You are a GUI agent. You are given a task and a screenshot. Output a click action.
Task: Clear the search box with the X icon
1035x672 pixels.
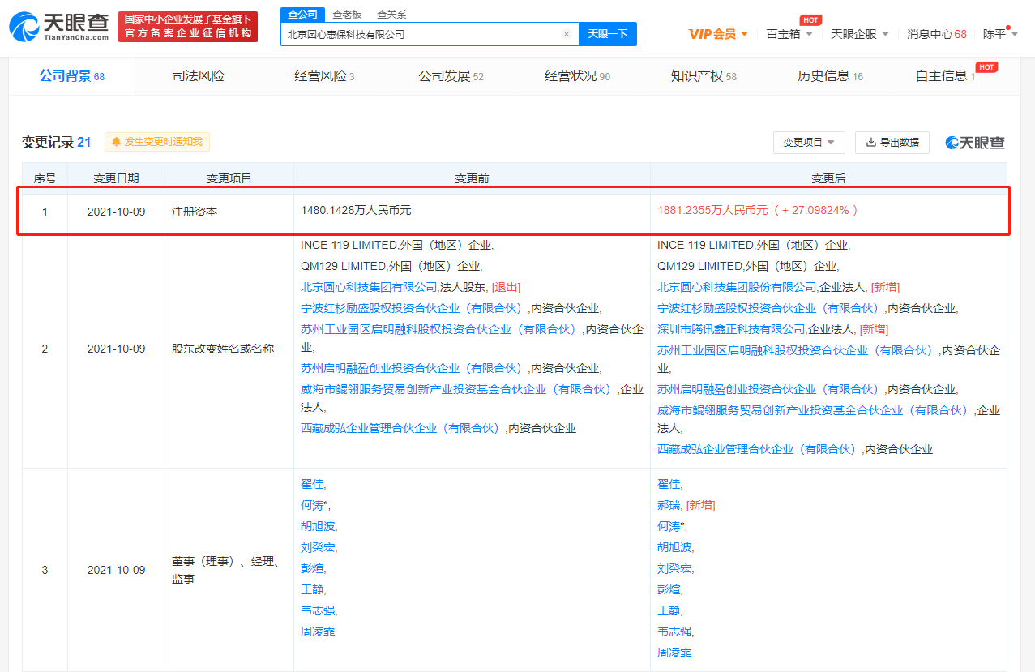(x=566, y=34)
